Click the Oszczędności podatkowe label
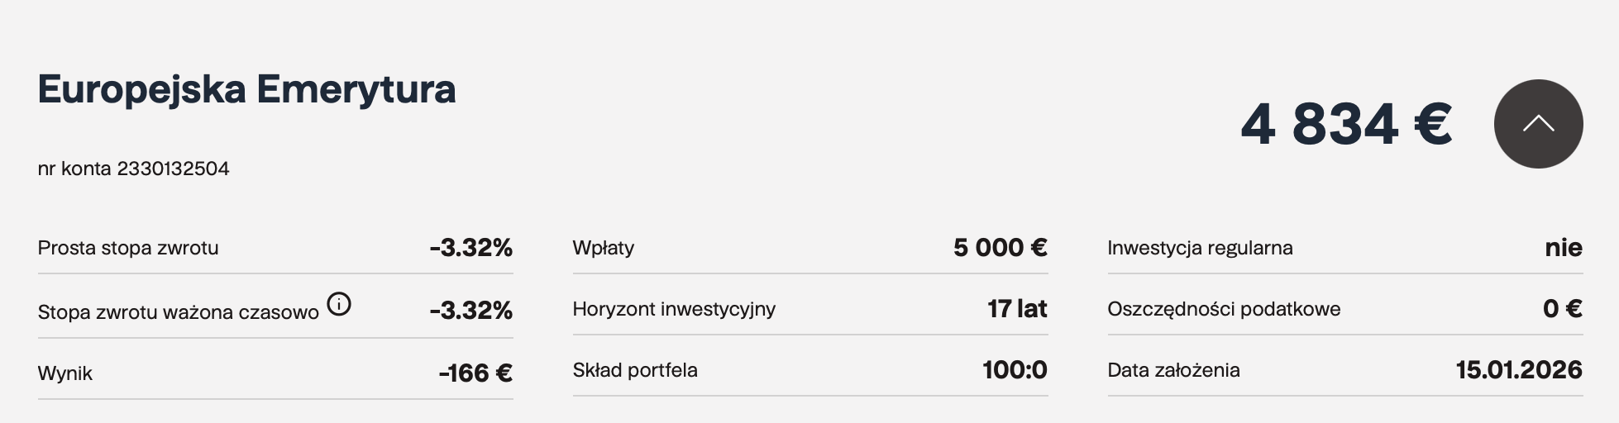Viewport: 1619px width, 423px height. 1224,309
